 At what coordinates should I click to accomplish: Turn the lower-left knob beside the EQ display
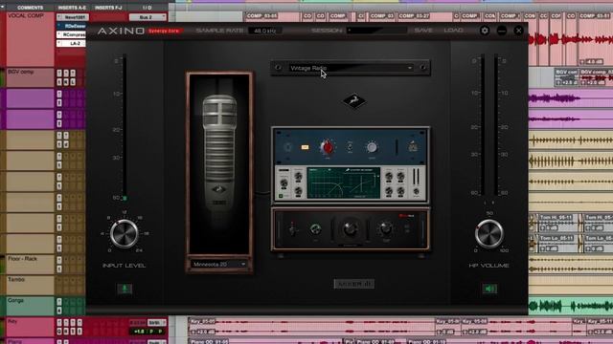298,191
